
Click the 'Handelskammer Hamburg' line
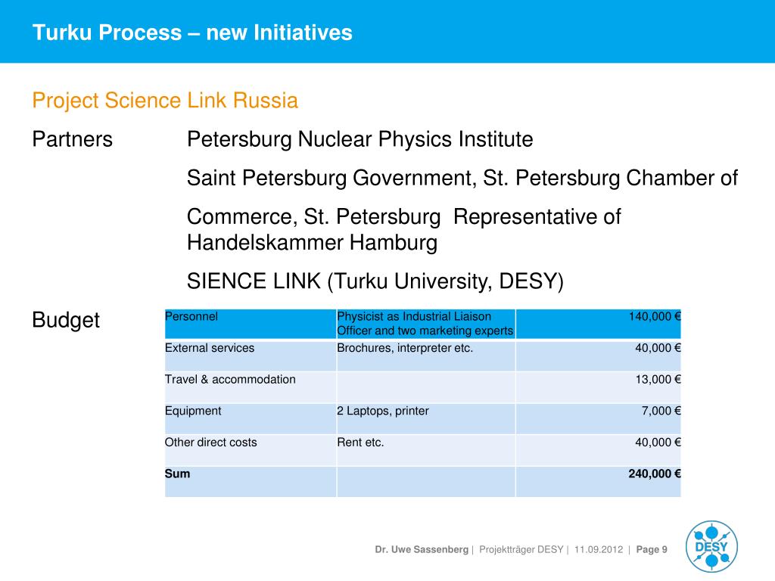pos(312,243)
